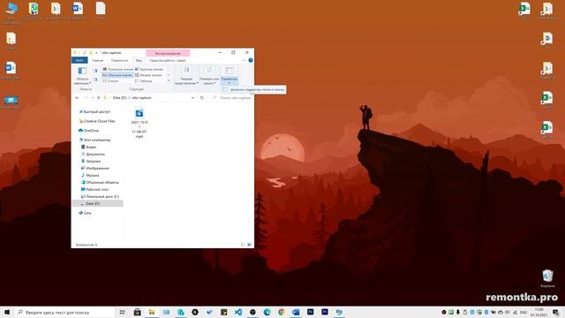Image resolution: width=565 pixels, height=318 pixels.
Task: Toggle the preview pane icon in ribbon
Action: tap(95, 71)
